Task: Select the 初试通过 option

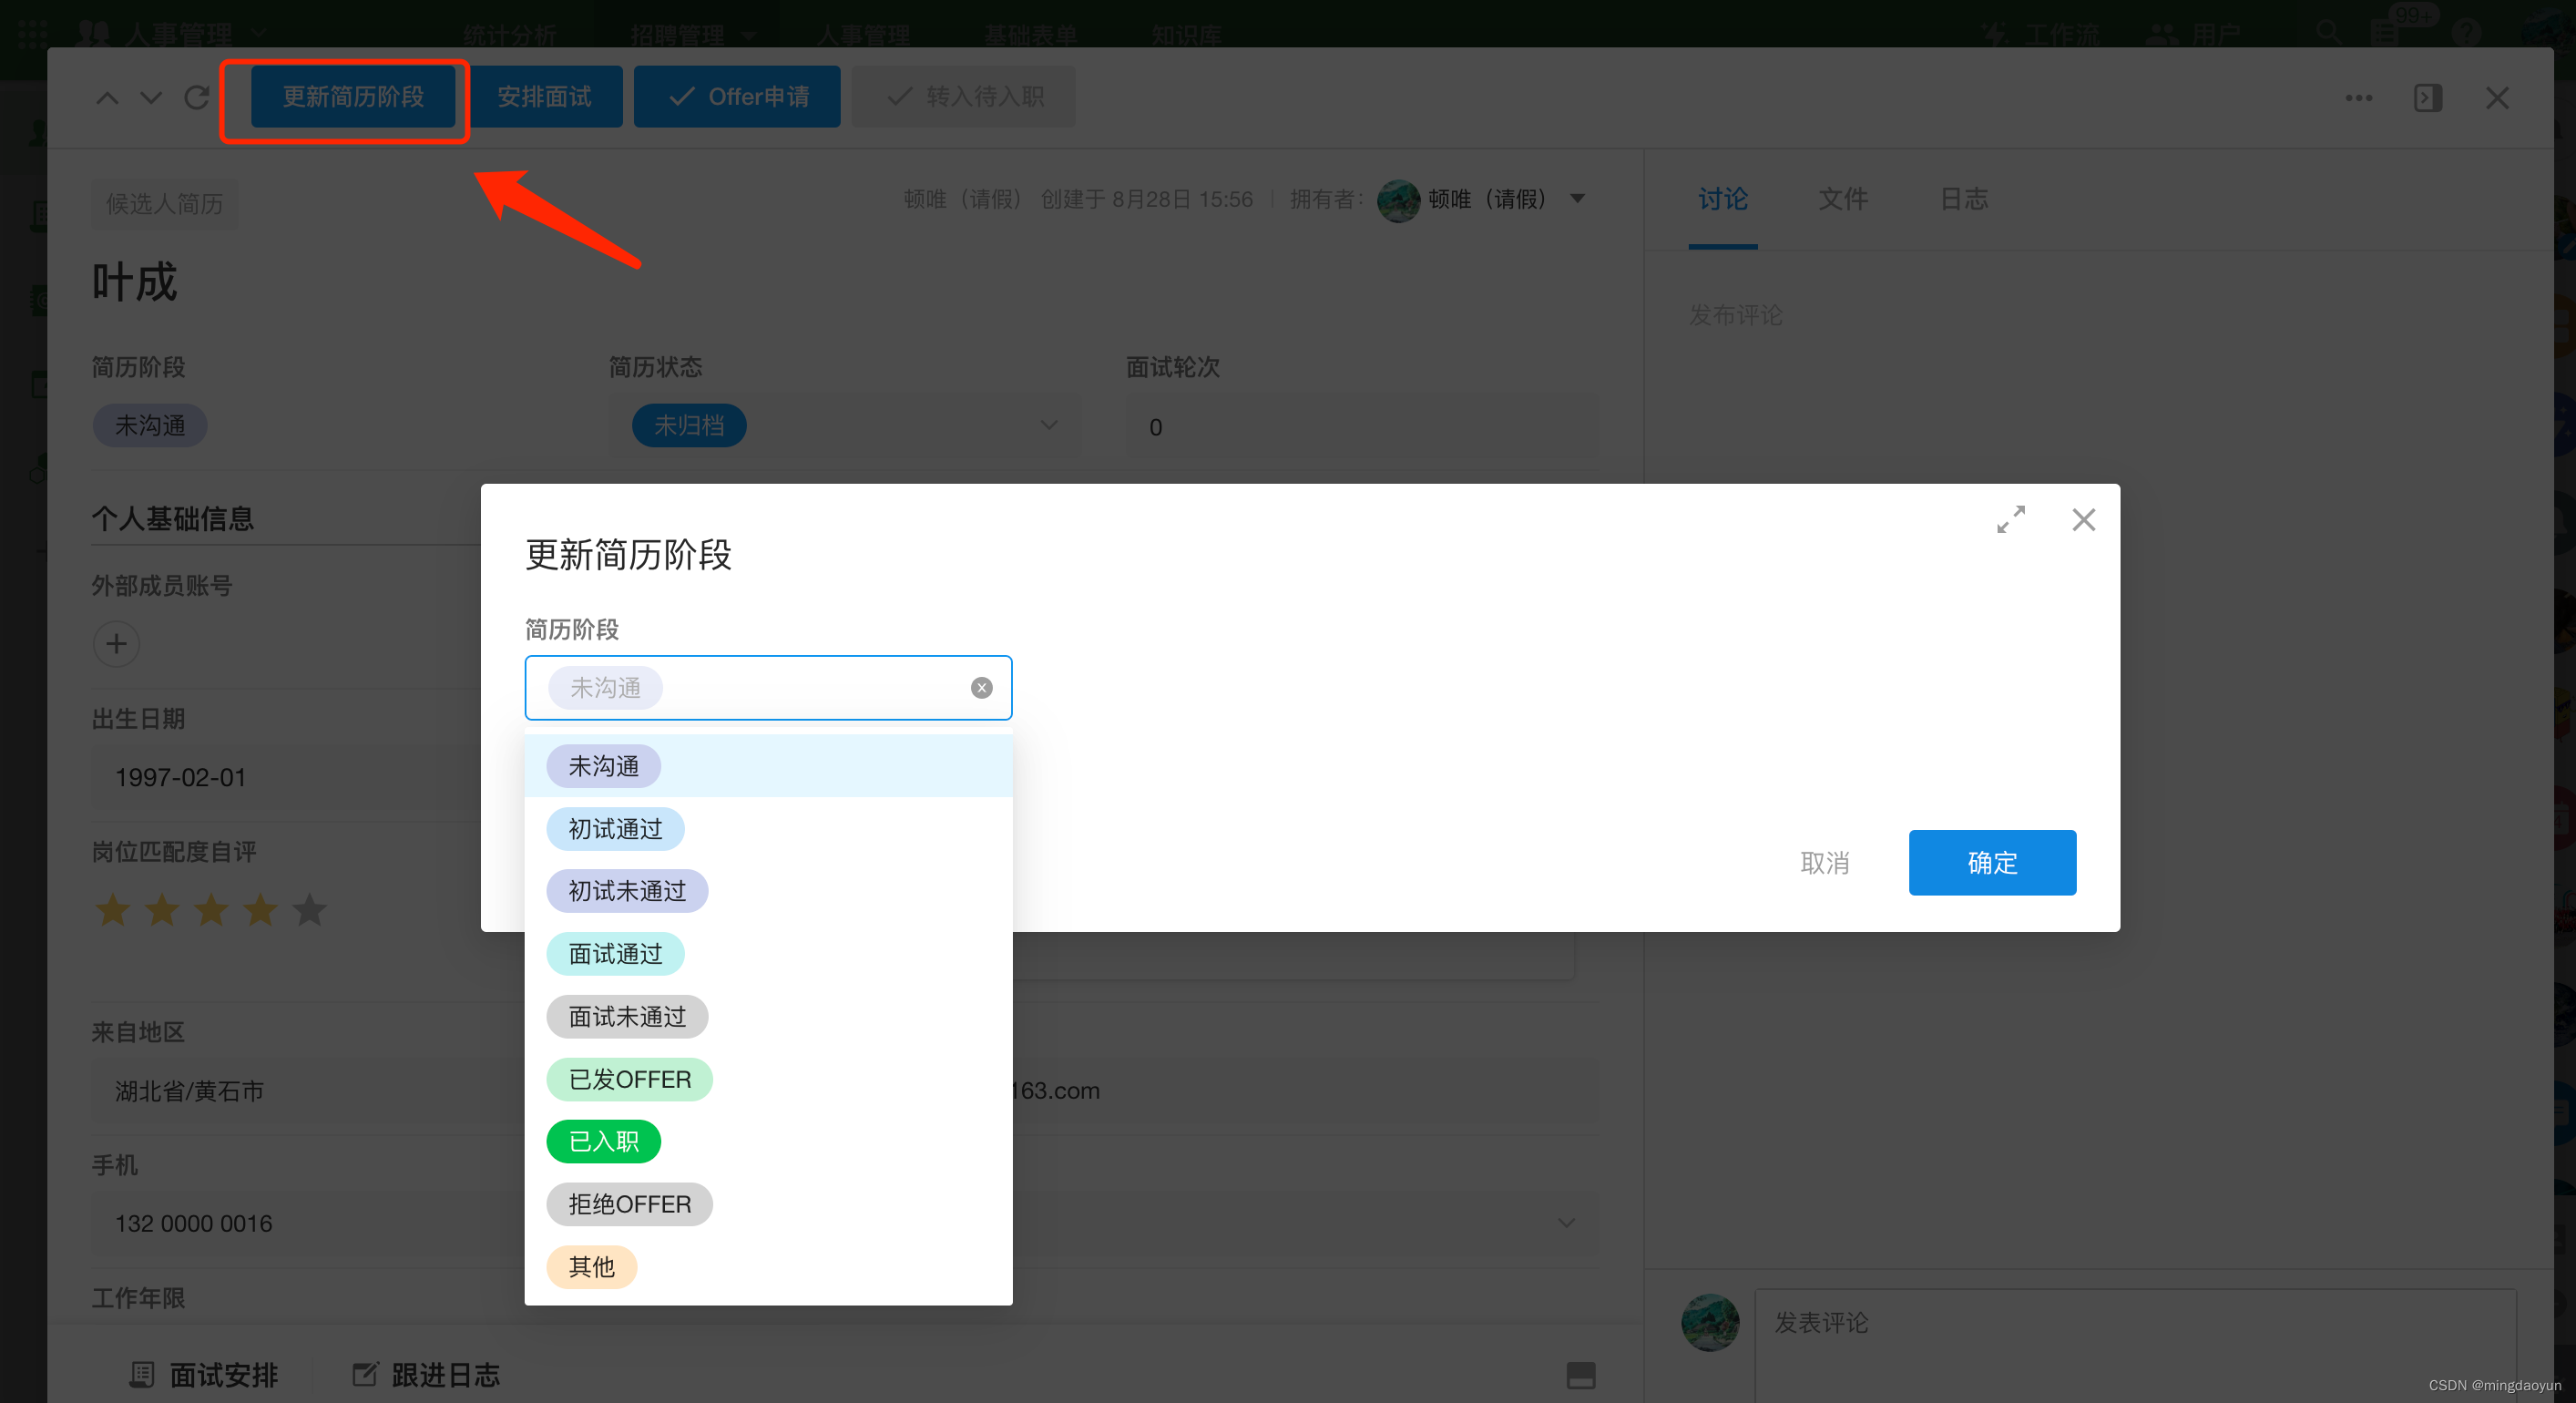Action: click(615, 829)
